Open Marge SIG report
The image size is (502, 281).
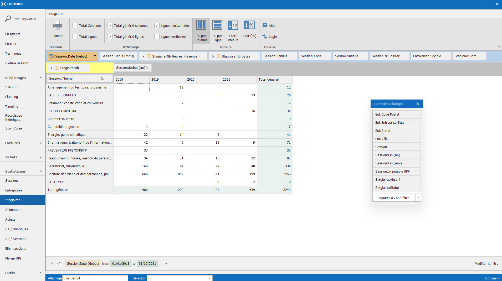pos(13,258)
